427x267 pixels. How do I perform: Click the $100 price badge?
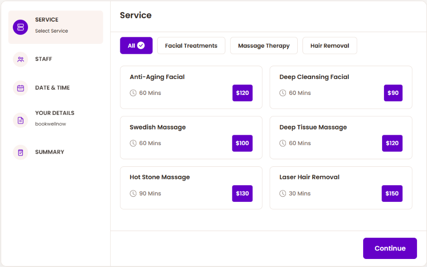click(x=242, y=143)
